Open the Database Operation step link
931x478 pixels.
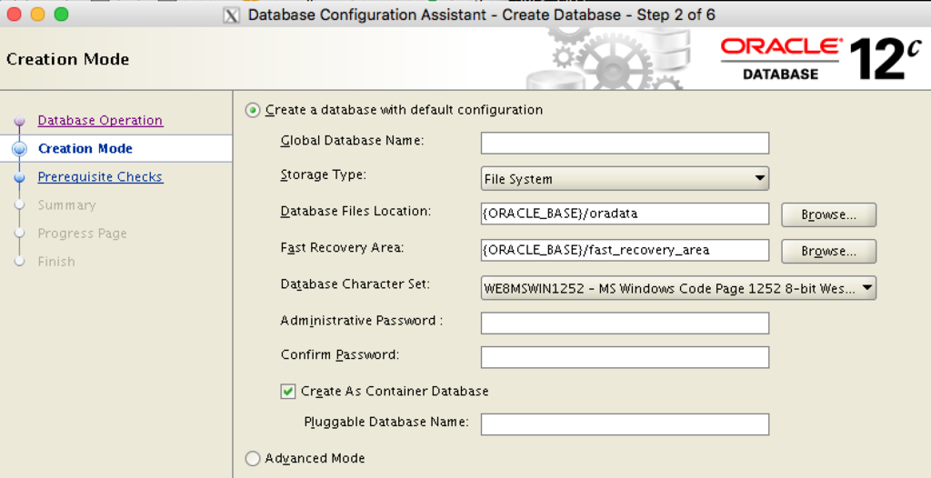click(100, 121)
